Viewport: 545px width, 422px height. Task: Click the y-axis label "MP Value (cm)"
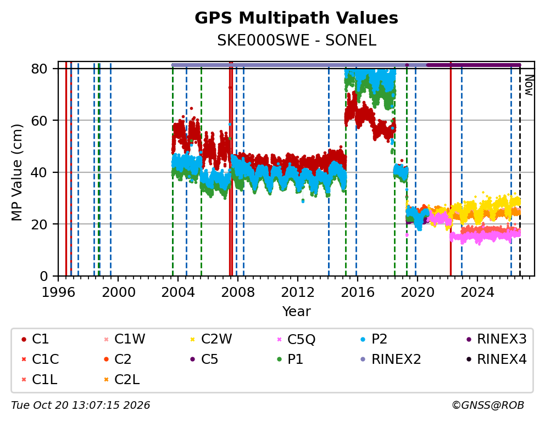click(16, 172)
